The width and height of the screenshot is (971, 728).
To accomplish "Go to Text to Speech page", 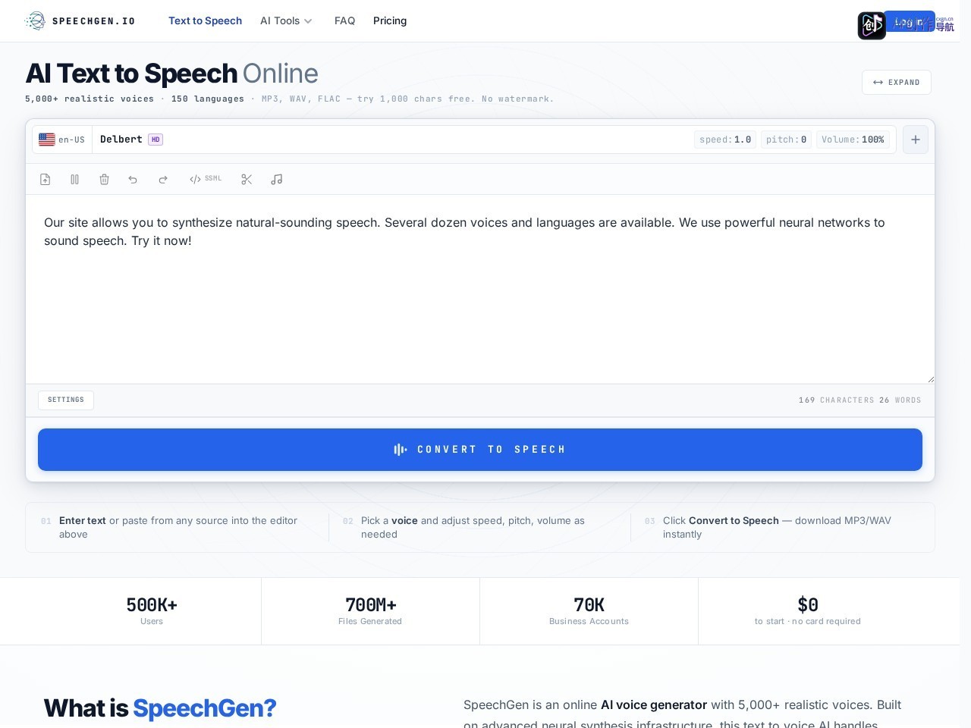I will coord(205,21).
